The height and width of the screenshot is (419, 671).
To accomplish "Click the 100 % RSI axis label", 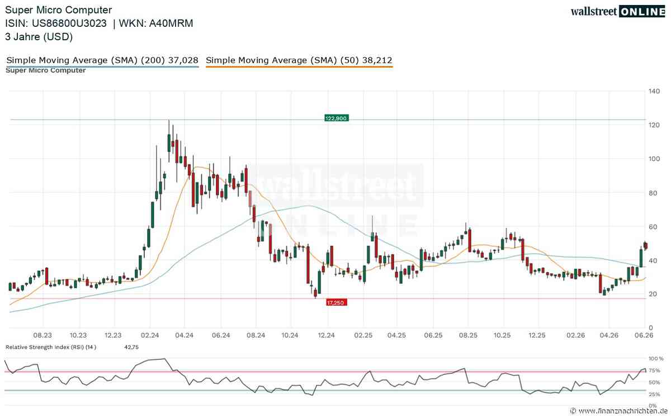I will click(x=656, y=359).
